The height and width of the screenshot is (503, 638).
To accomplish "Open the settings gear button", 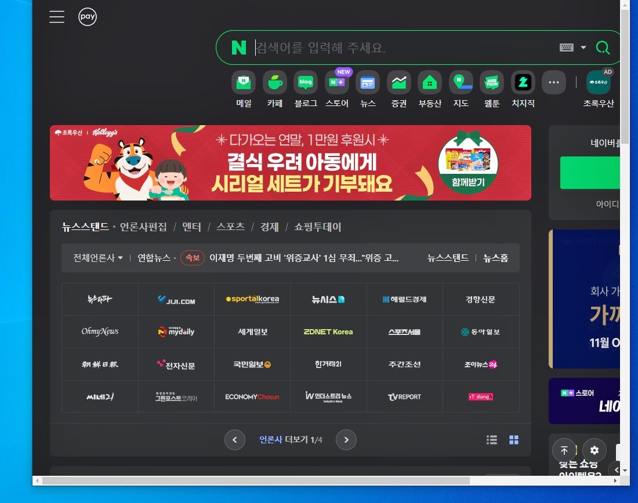I will pos(594,450).
